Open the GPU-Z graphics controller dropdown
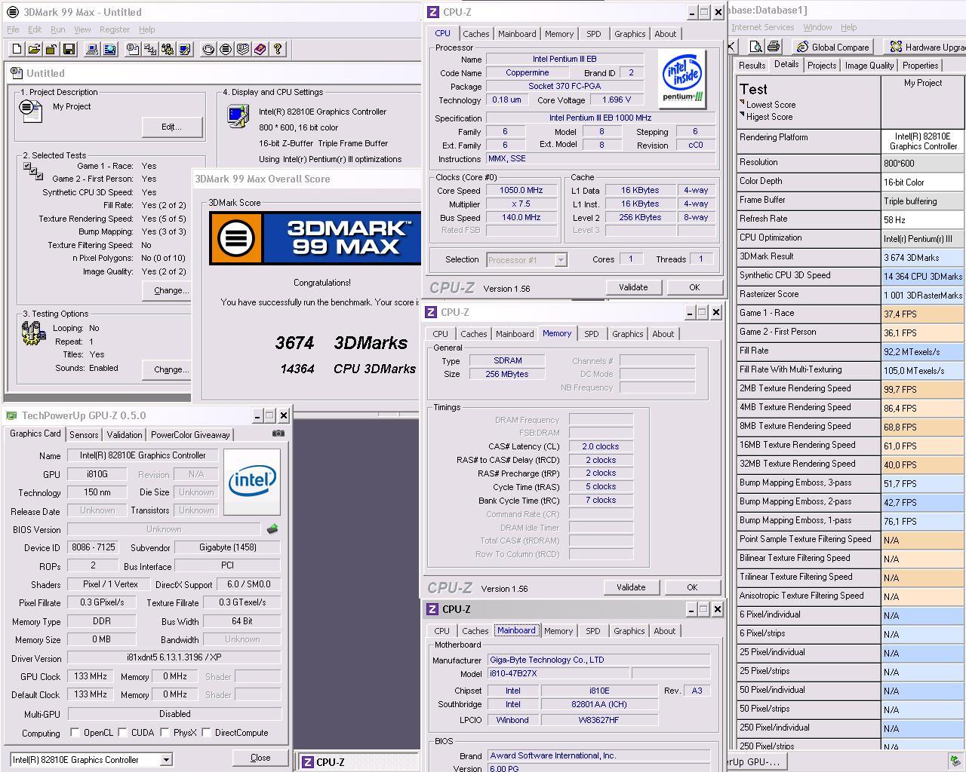966x772 pixels. [x=166, y=760]
